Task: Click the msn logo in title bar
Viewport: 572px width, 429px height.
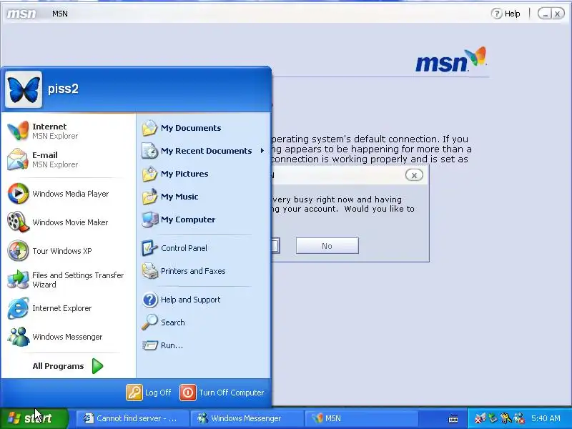Action: pyautogui.click(x=21, y=14)
